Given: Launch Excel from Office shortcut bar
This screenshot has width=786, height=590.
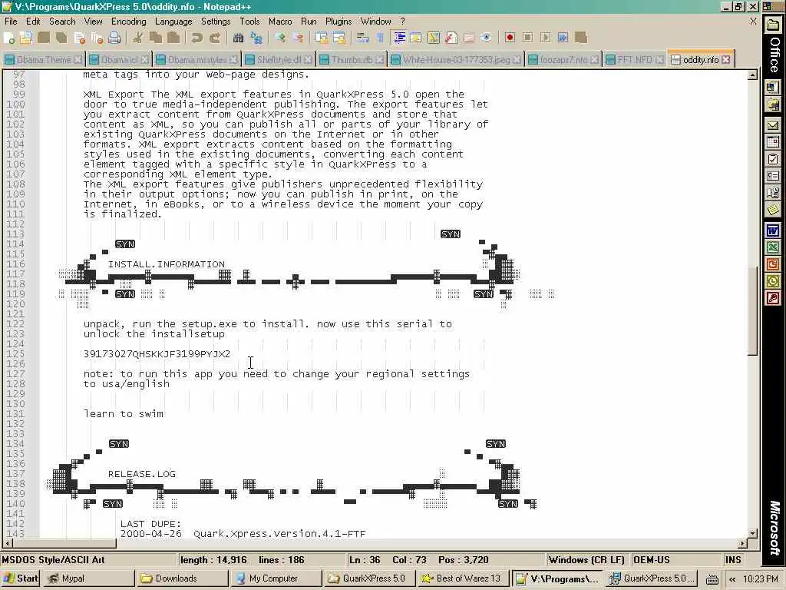Looking at the screenshot, I should tap(773, 247).
